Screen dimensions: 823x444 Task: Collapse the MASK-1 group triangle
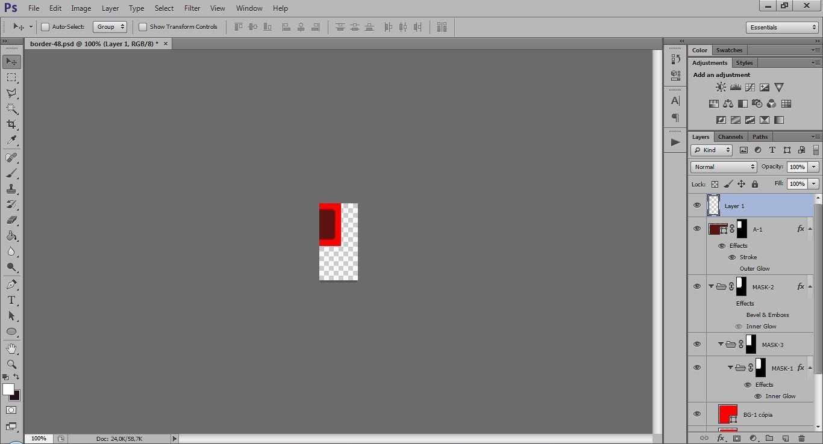[x=730, y=368]
